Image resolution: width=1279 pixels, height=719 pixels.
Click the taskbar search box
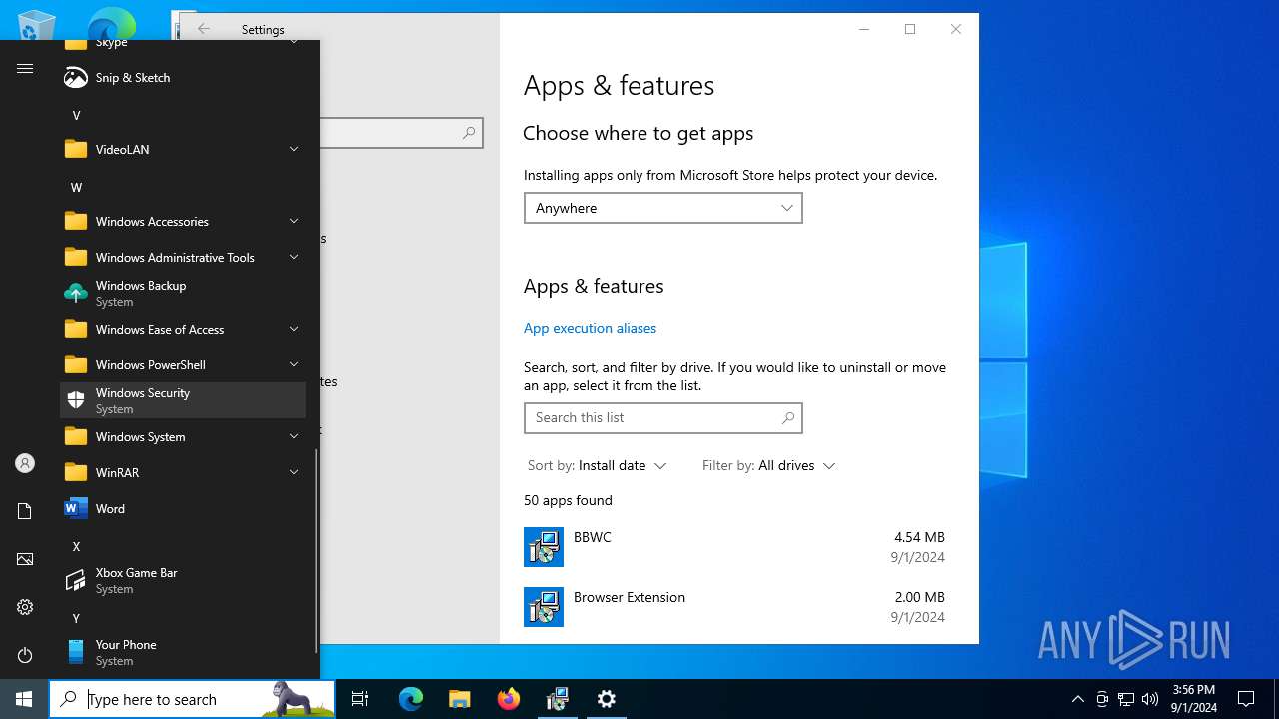point(192,699)
